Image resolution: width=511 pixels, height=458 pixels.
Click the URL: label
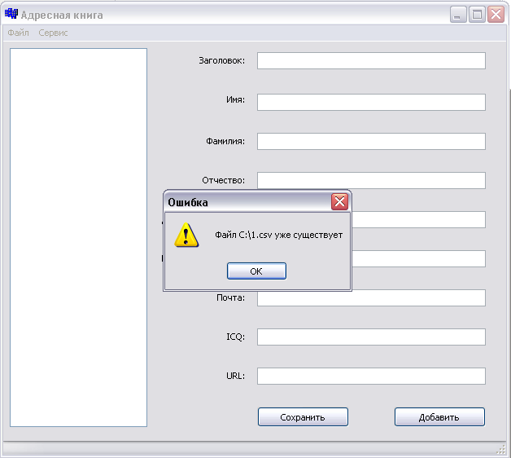236,376
